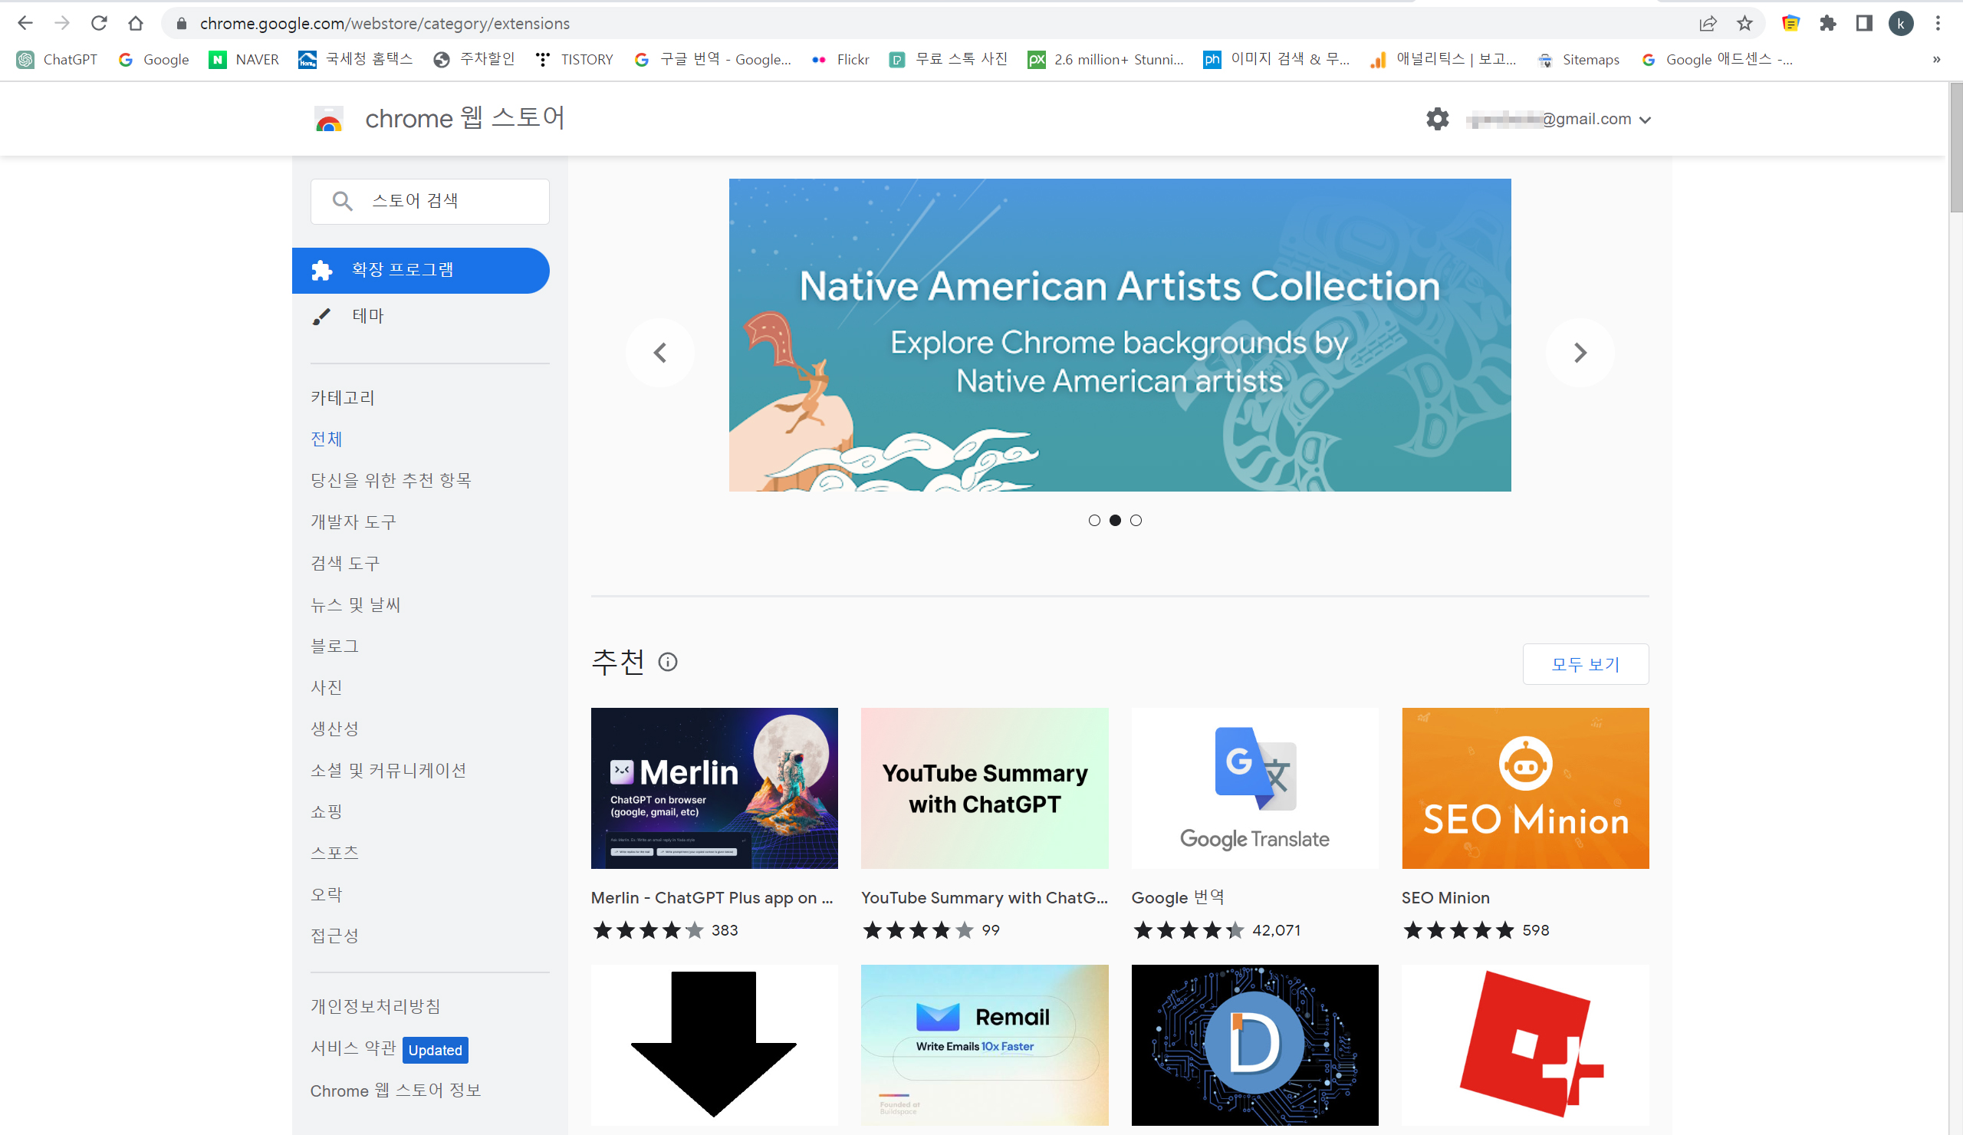The image size is (1963, 1135).
Task: Choose the 검색 도구 category
Action: pyautogui.click(x=345, y=563)
